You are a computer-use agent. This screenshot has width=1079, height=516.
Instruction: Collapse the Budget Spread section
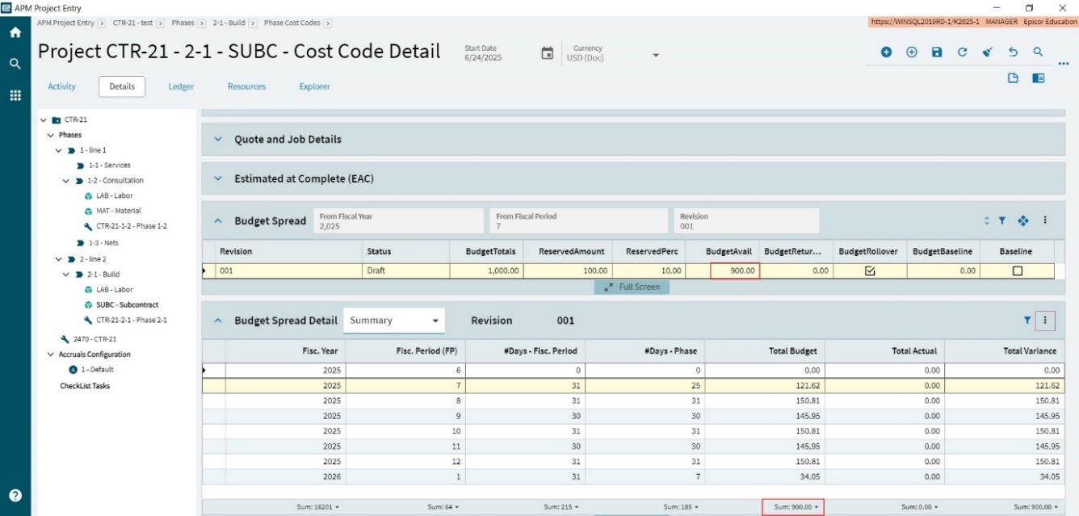tap(218, 220)
